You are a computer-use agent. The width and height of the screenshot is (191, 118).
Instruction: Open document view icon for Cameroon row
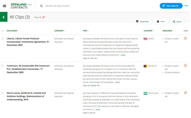[x=185, y=66]
